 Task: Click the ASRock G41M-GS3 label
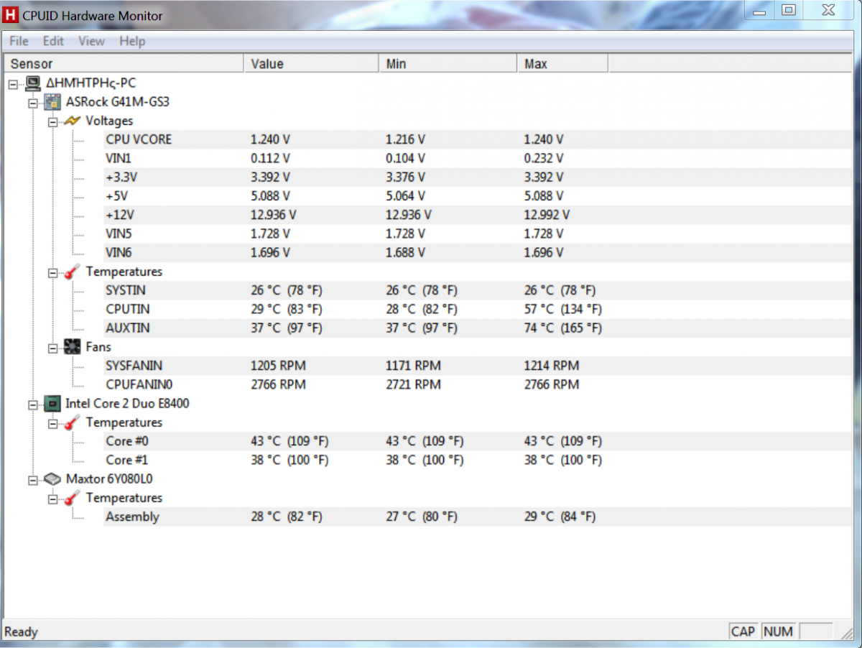117,102
